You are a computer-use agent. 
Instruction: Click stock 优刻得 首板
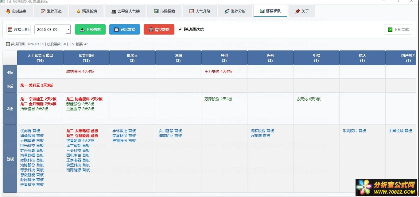click(30, 131)
